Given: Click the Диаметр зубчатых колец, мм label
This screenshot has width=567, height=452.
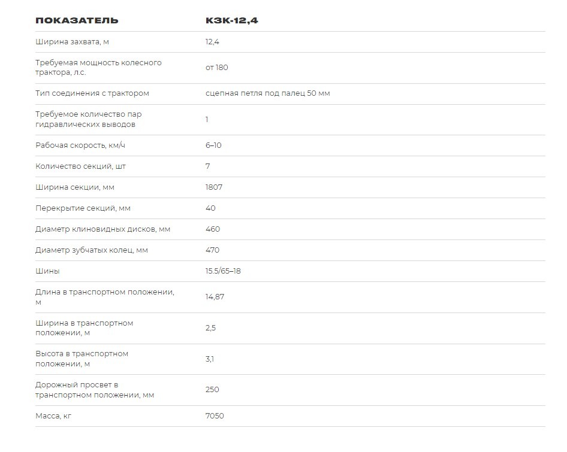Looking at the screenshot, I should point(91,250).
